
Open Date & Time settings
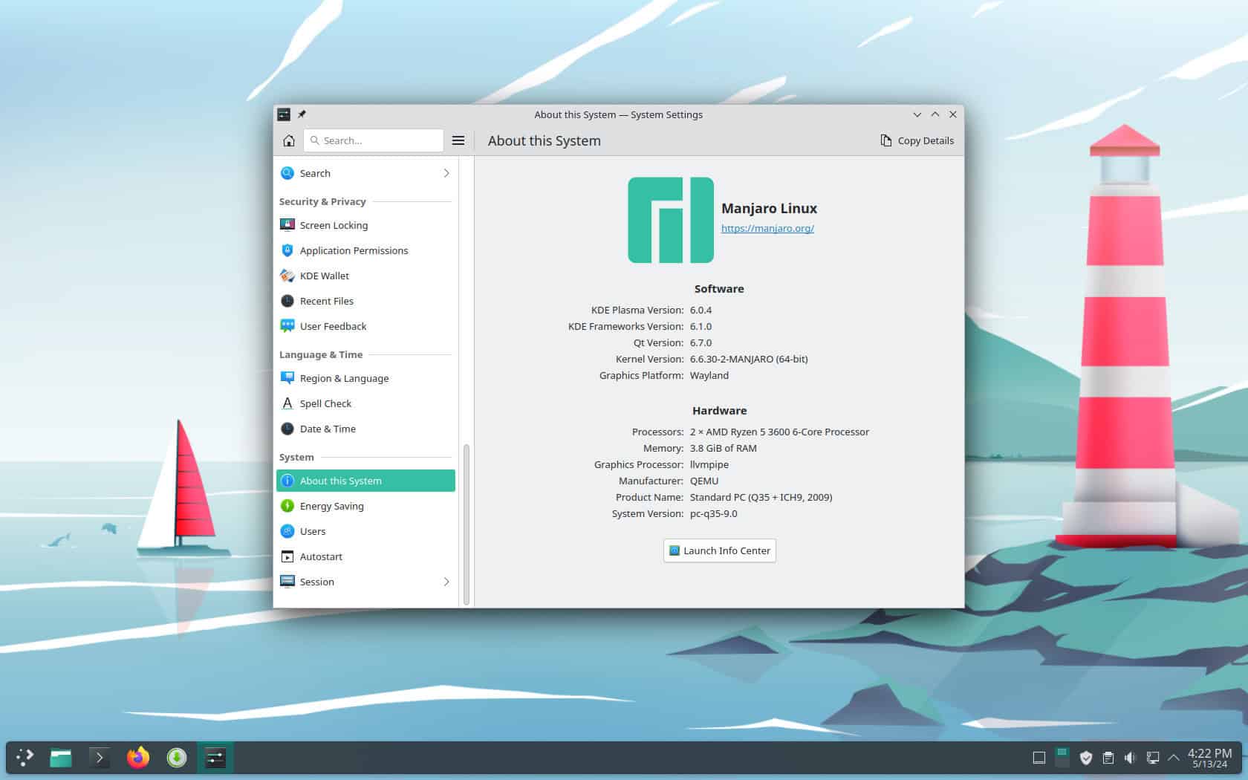(328, 429)
